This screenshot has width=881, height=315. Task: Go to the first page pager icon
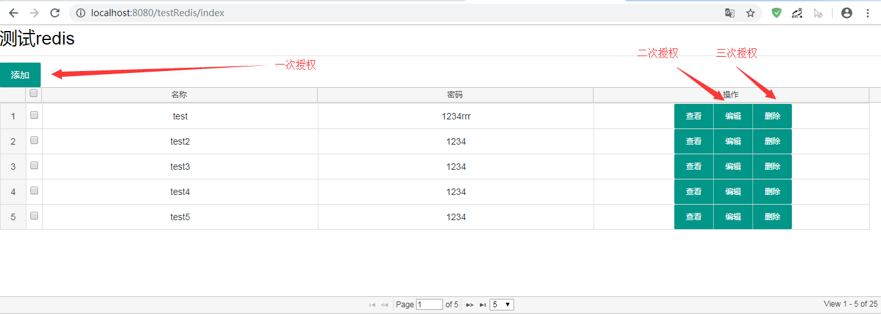coord(372,305)
